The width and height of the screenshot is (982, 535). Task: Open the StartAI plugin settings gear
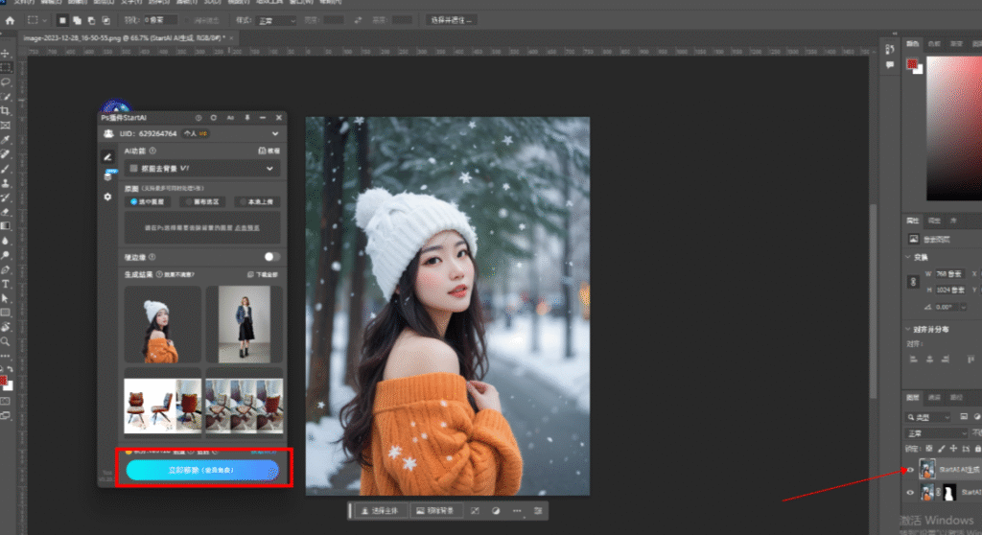tap(107, 197)
